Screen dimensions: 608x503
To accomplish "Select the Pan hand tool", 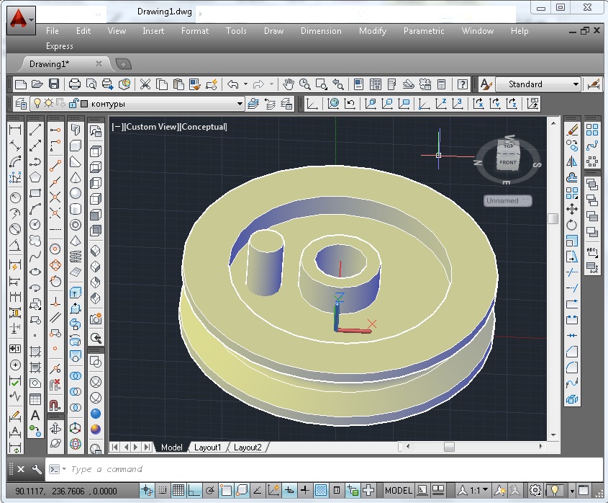I will (x=288, y=84).
